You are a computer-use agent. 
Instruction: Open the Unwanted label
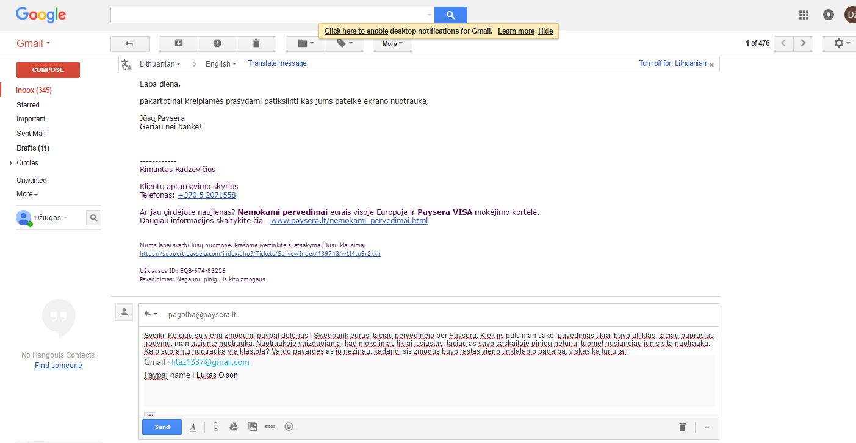pos(32,181)
